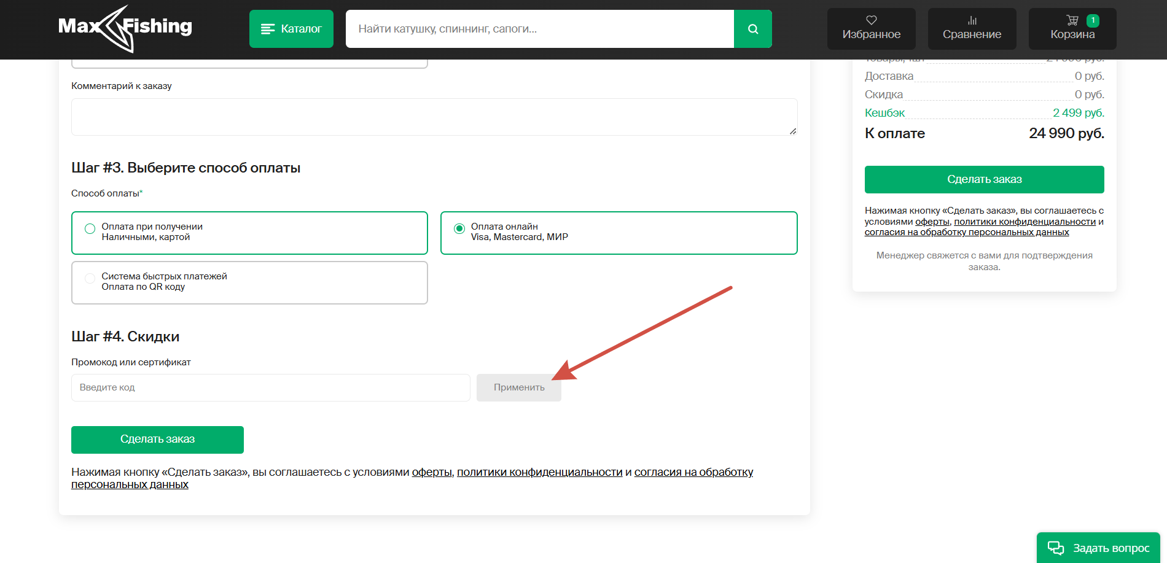
Task: Open sidebar оферты link
Action: point(932,222)
